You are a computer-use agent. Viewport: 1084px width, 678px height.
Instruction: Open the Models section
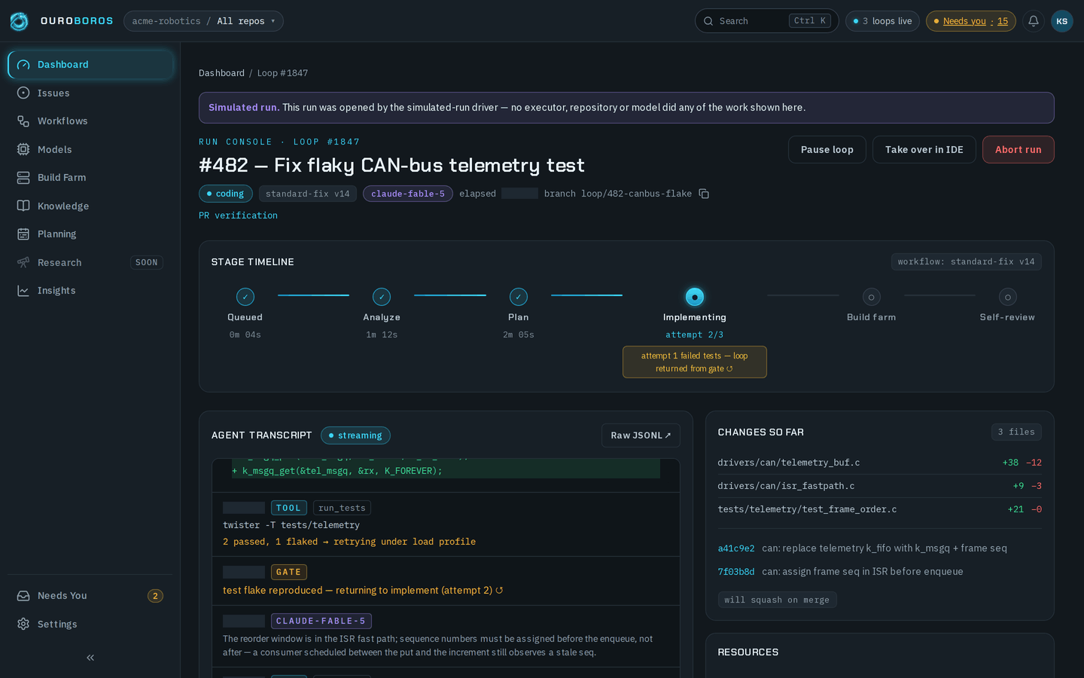click(x=90, y=149)
